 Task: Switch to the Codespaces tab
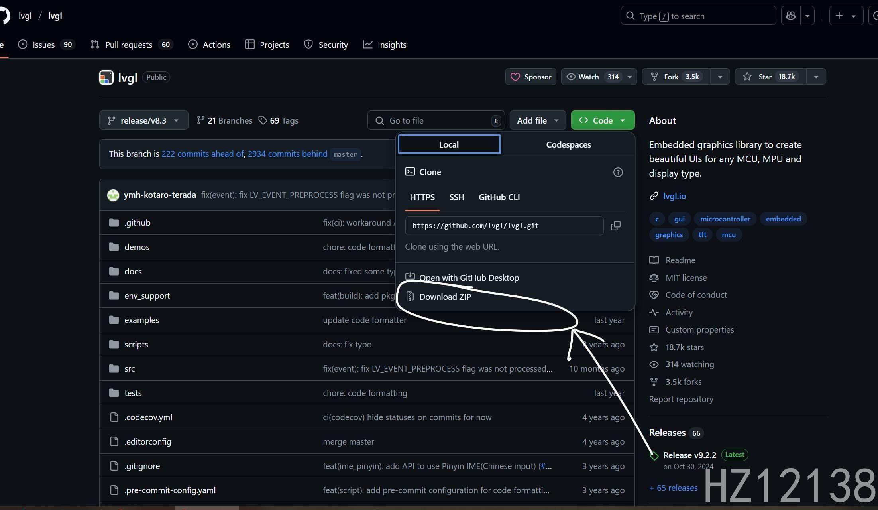coord(568,144)
